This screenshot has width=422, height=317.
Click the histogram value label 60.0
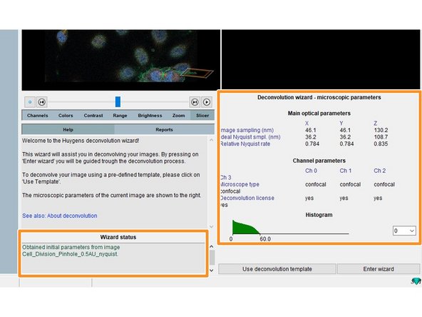click(265, 239)
